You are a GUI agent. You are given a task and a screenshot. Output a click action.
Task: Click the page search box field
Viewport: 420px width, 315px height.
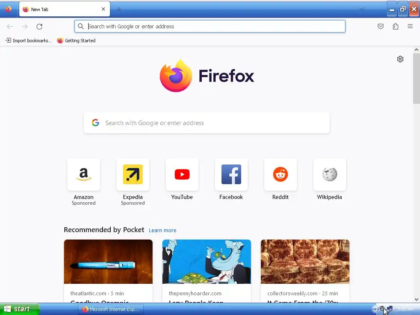coord(207,123)
